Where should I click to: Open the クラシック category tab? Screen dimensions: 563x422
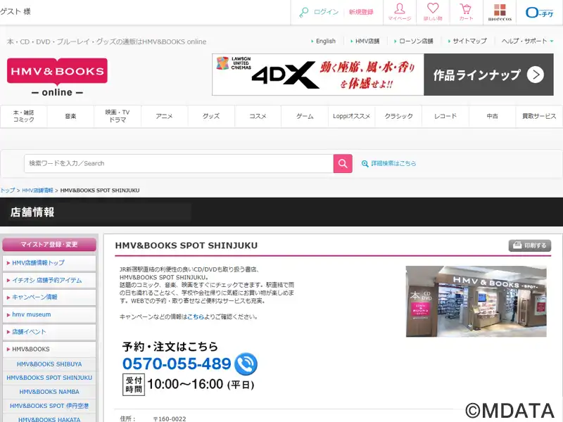(398, 116)
